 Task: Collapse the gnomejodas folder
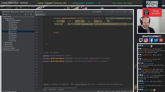(4, 18)
